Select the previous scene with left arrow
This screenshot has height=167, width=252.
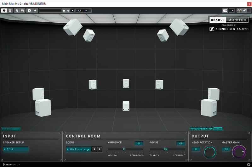tap(94, 149)
